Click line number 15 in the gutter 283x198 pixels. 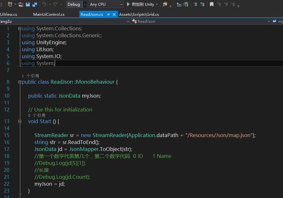click(7, 135)
